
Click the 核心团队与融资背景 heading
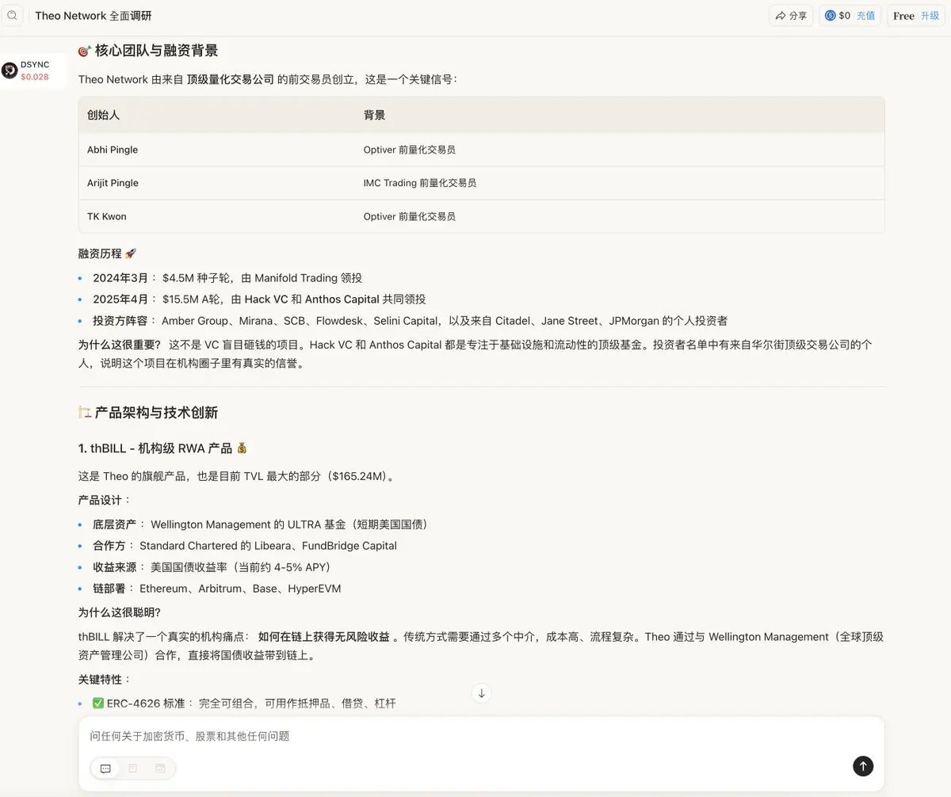[x=148, y=51]
